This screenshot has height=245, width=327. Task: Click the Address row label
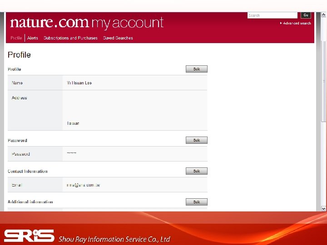coord(20,98)
